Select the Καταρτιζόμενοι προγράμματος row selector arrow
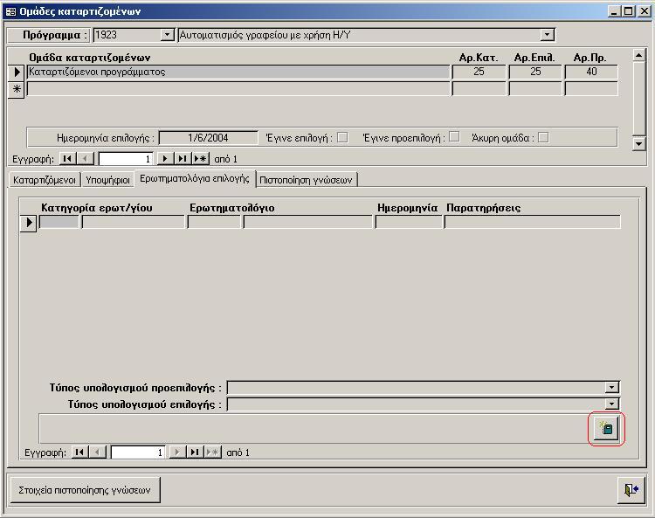This screenshot has height=518, width=655. click(x=17, y=73)
